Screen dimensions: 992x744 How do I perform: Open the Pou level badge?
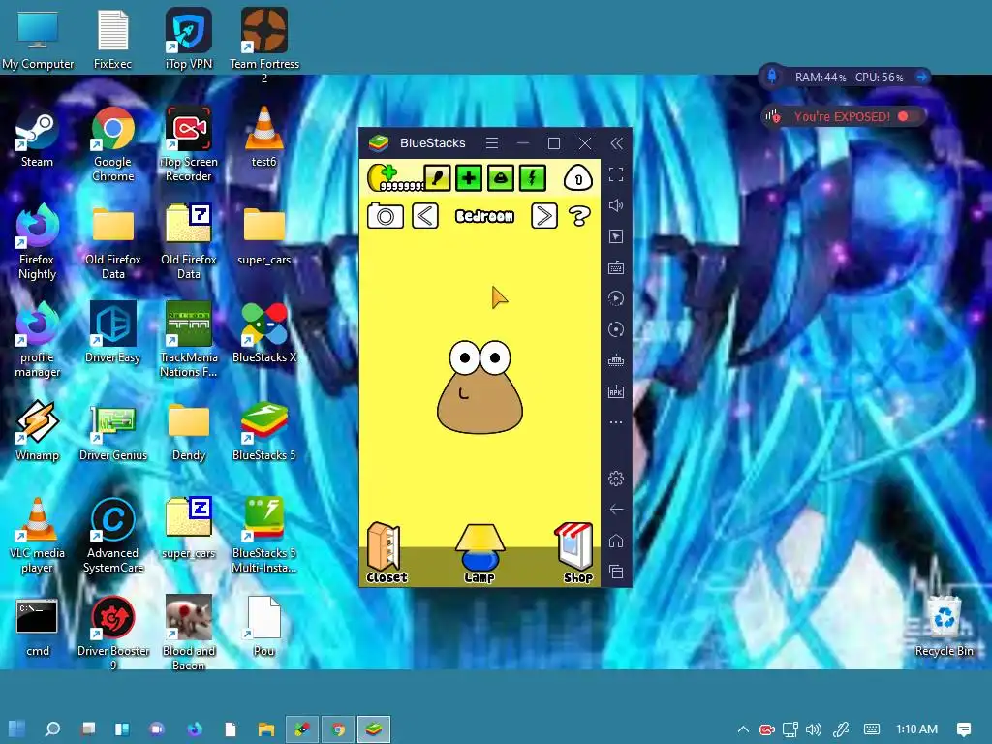point(577,178)
